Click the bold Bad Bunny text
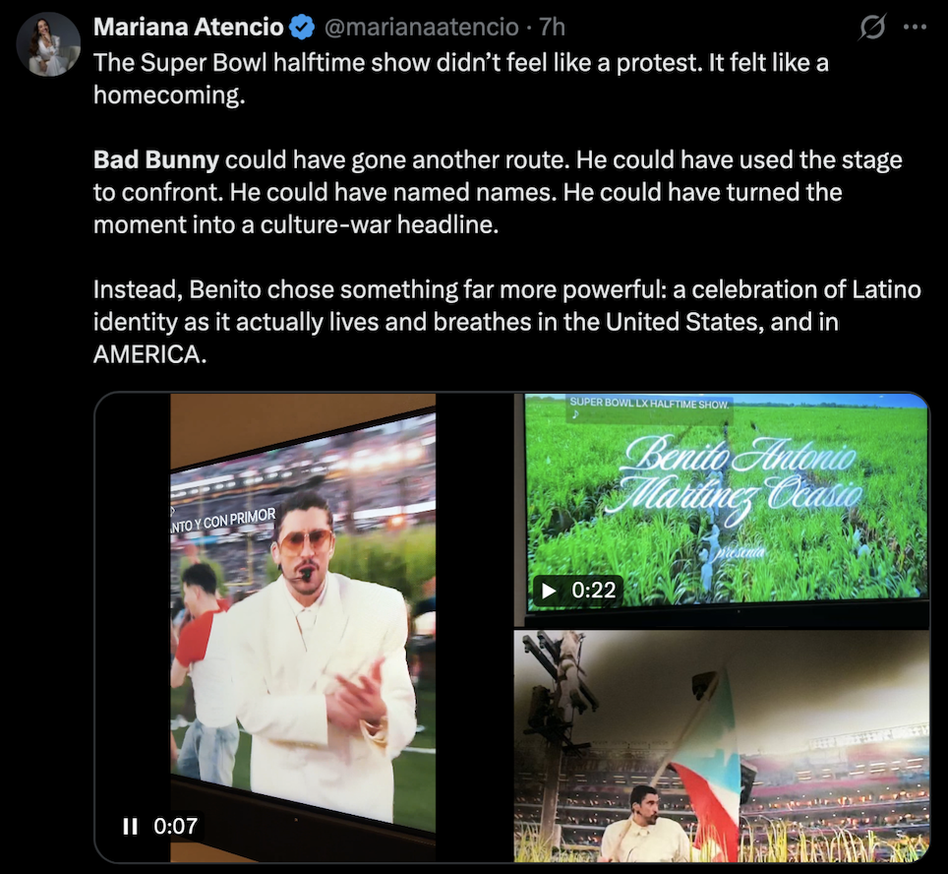The image size is (948, 874). click(155, 159)
